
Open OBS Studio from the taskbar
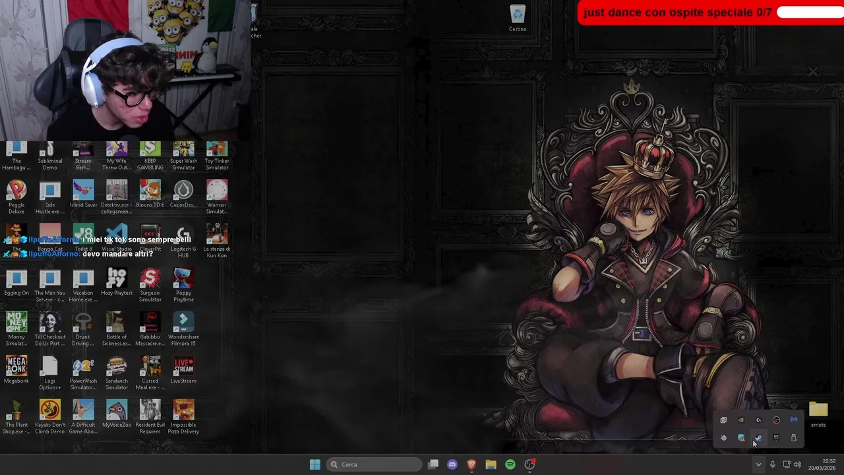click(529, 464)
